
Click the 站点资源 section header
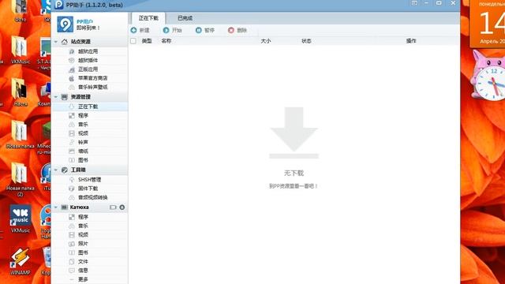coord(80,42)
